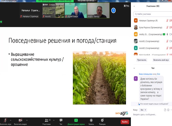Open the emoji picker in chat

click(x=168, y=110)
